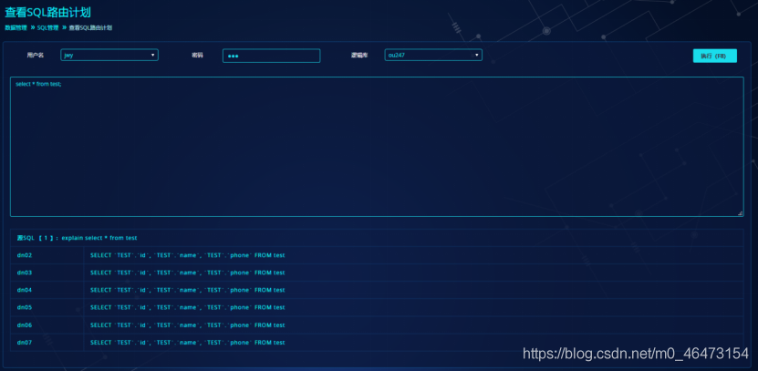Select the dn02 node cell
The image size is (758, 371).
pos(47,255)
